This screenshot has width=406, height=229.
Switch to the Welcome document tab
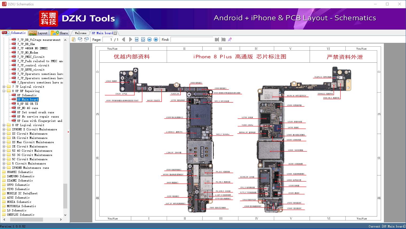(x=81, y=33)
